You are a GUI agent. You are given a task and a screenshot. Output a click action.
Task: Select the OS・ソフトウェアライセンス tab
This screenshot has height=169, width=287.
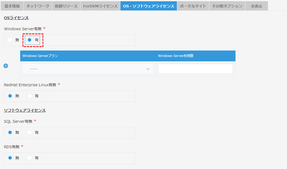click(149, 6)
